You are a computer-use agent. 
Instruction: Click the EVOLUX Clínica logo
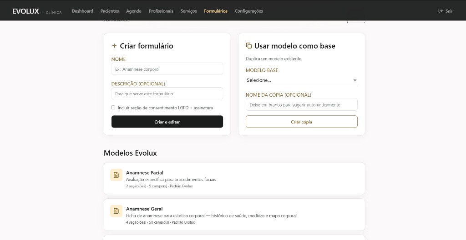(37, 11)
